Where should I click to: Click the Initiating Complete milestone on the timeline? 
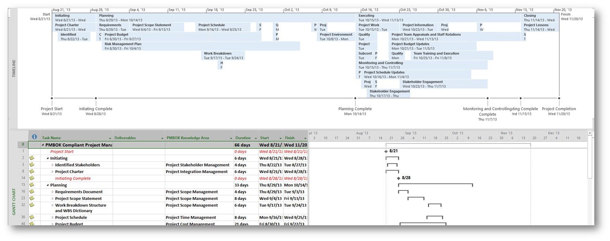coord(96,98)
